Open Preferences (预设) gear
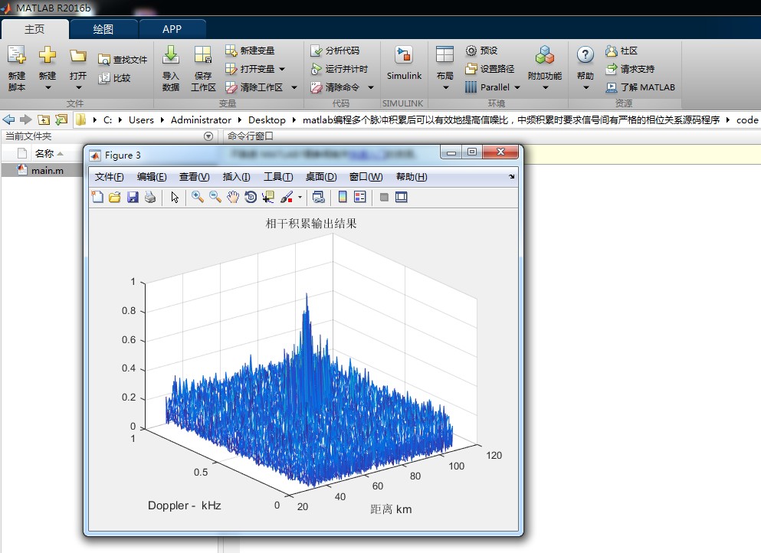The image size is (761, 553). [481, 51]
